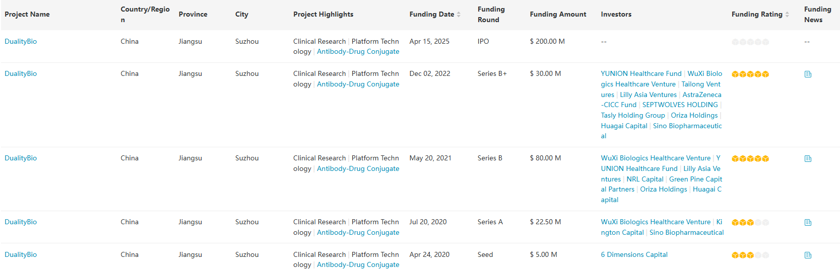
Task: Open SEPTWOLVES HOLDING investor link
Action: [x=680, y=105]
